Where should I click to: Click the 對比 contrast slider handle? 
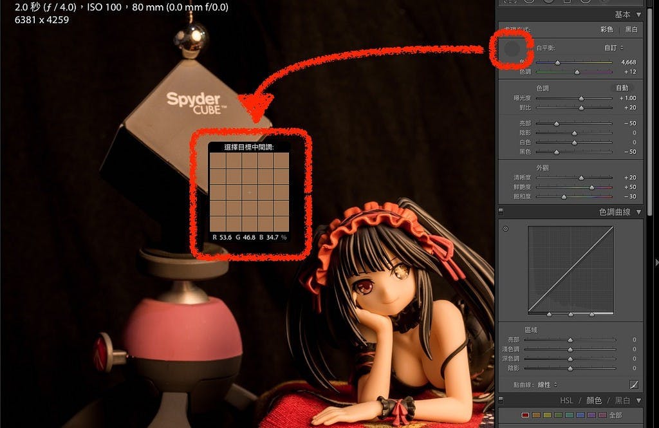click(581, 108)
